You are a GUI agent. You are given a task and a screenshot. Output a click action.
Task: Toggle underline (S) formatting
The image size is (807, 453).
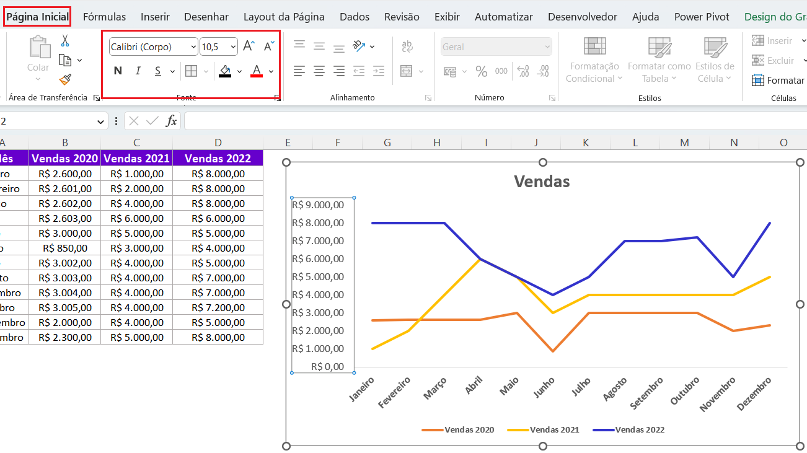[x=157, y=71]
